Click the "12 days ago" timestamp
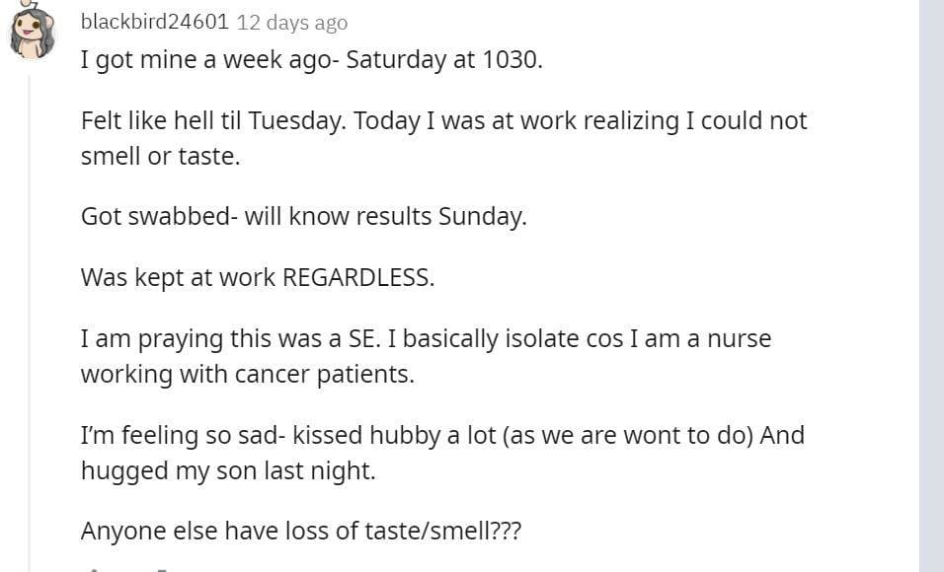 (x=292, y=22)
